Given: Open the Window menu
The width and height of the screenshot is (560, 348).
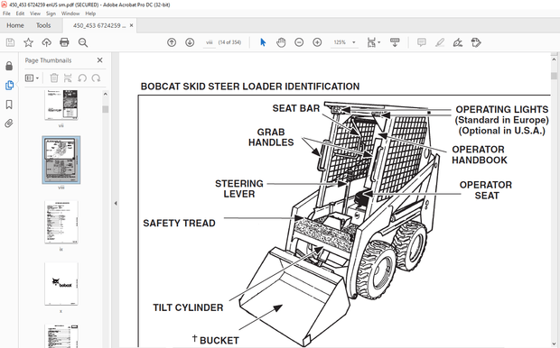Looking at the screenshot, I should point(70,14).
